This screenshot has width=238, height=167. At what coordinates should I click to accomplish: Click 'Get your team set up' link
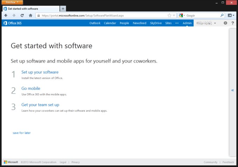point(40,105)
